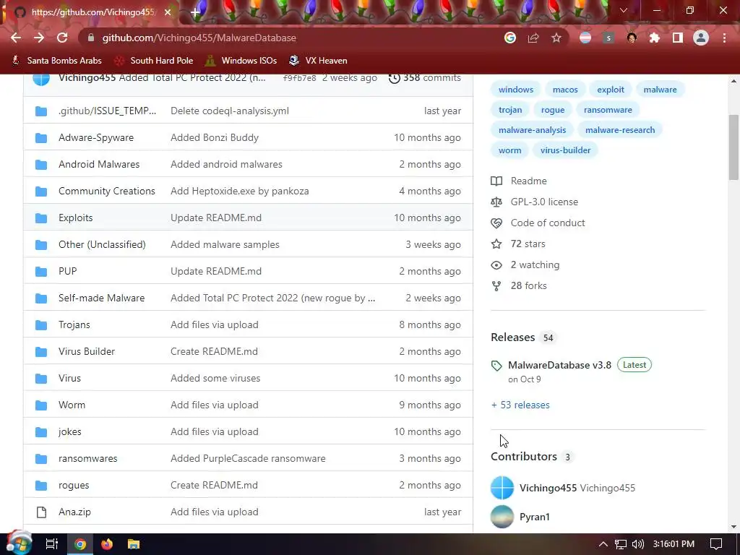Open the Chrome profile avatar
Screen dimensions: 740x555
pyautogui.click(x=701, y=38)
